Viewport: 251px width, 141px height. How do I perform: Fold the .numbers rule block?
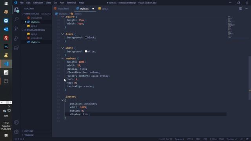coord(62,58)
